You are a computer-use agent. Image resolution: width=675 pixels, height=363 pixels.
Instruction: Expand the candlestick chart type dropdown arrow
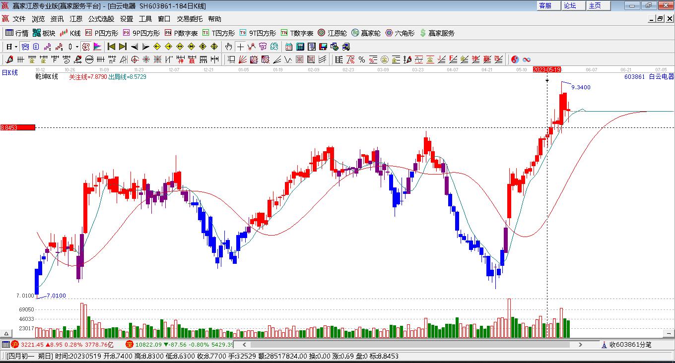point(76,47)
